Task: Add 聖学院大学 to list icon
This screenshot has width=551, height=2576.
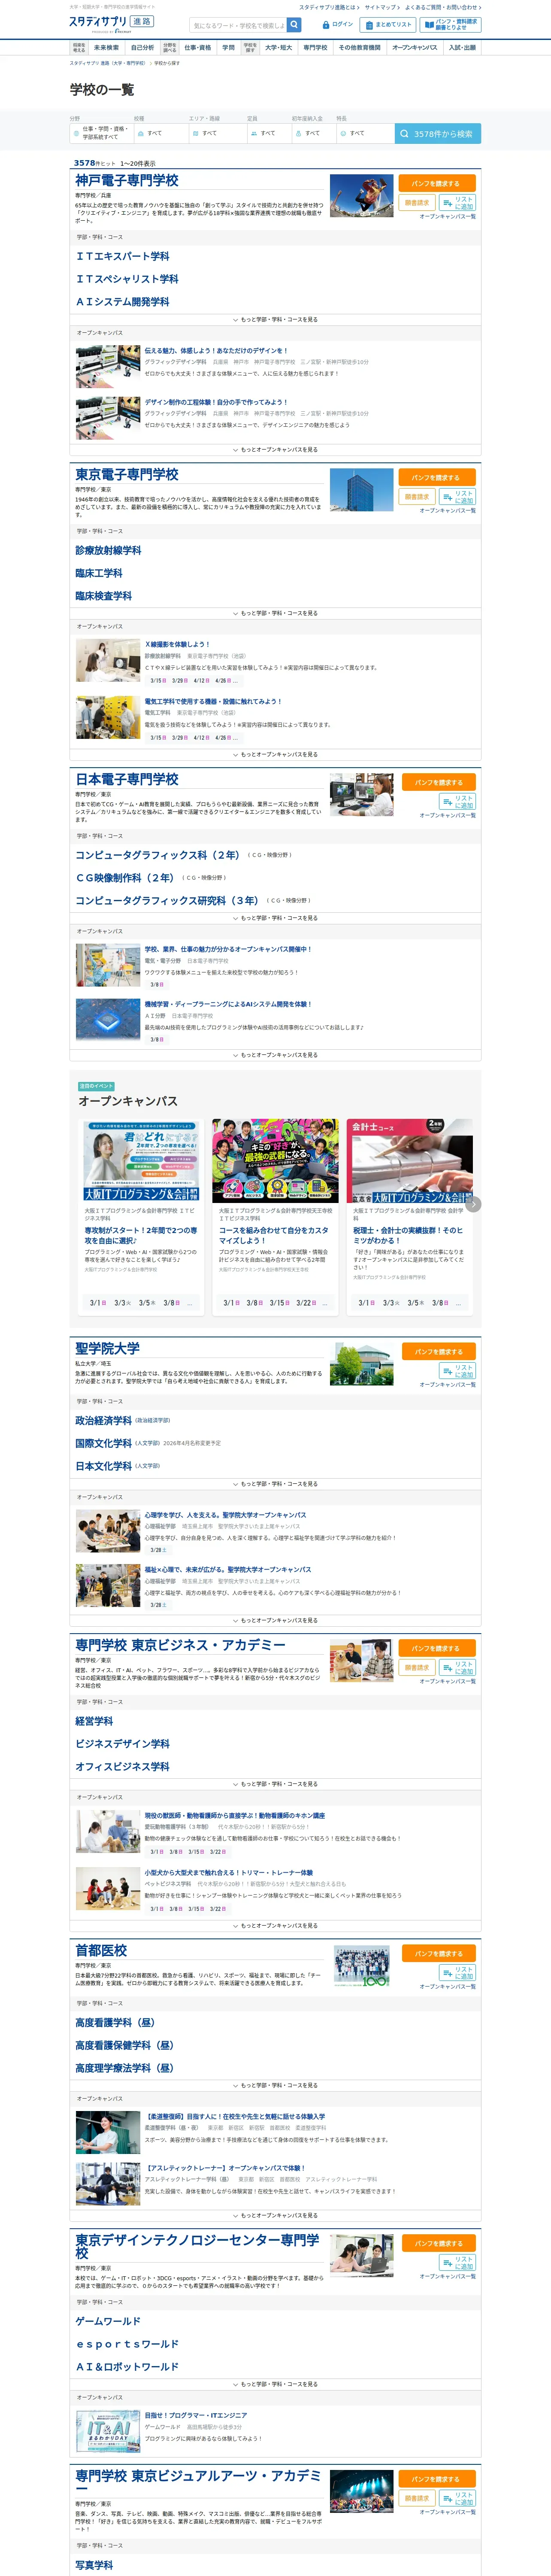Action: point(457,1371)
